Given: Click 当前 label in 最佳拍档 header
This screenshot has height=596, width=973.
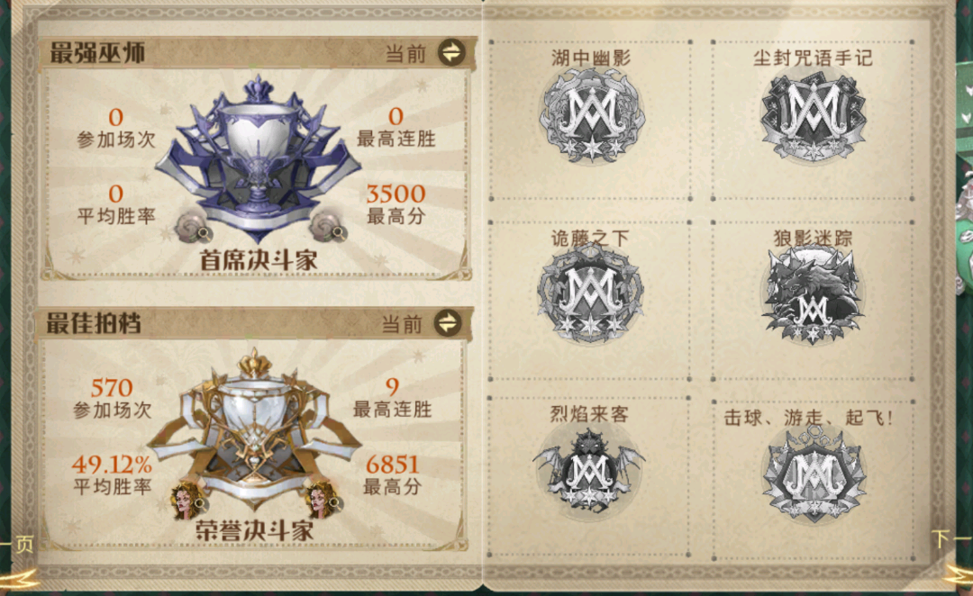Looking at the screenshot, I should pos(402,324).
